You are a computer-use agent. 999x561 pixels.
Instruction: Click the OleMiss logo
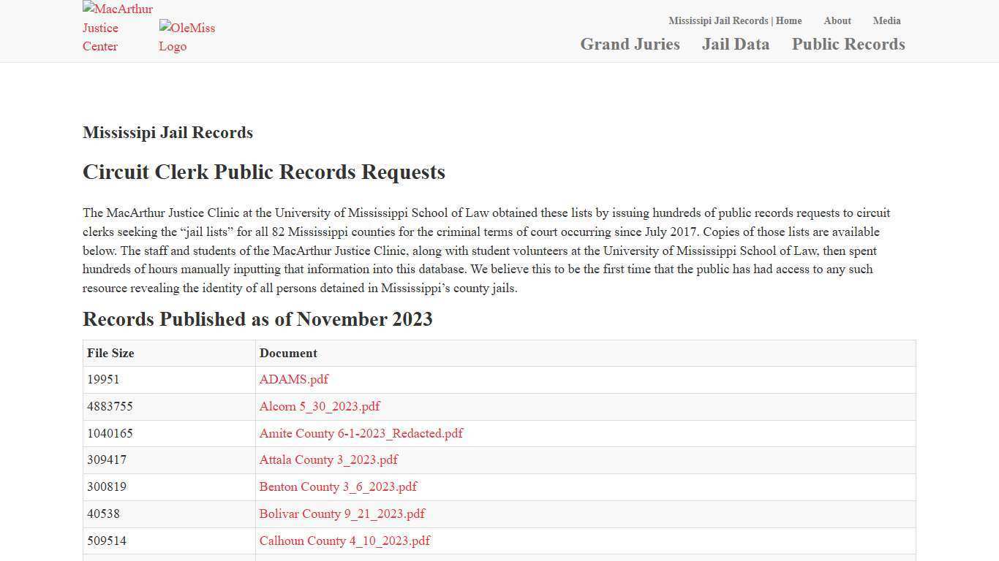(187, 37)
